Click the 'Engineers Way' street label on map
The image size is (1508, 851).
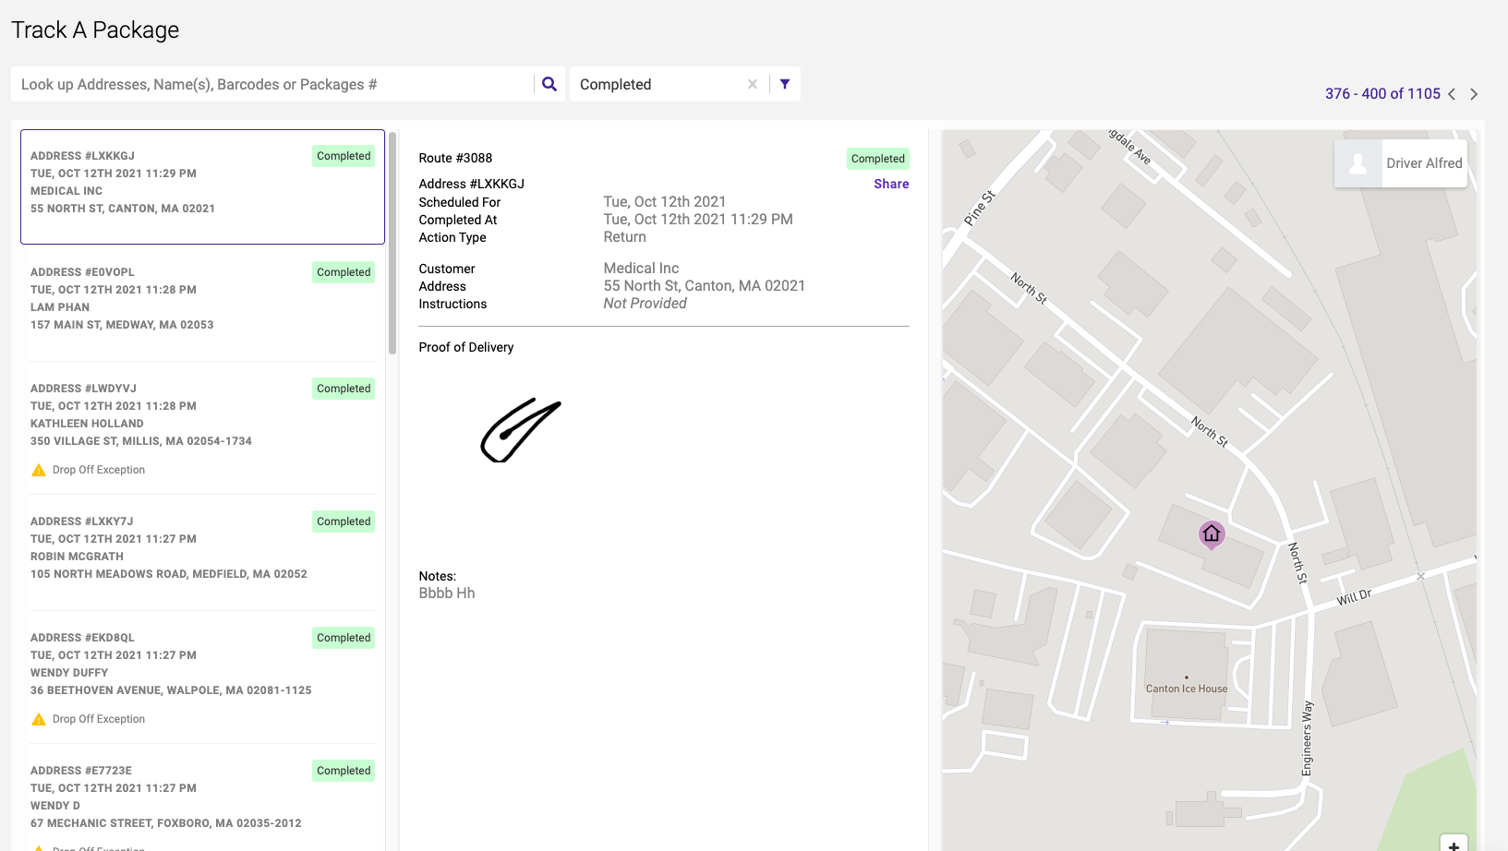tap(1307, 738)
